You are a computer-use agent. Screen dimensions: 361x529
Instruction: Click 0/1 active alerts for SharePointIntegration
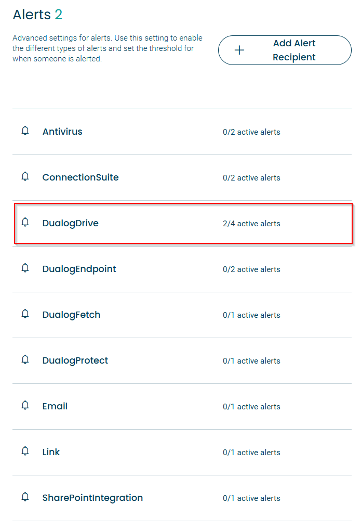pos(251,498)
